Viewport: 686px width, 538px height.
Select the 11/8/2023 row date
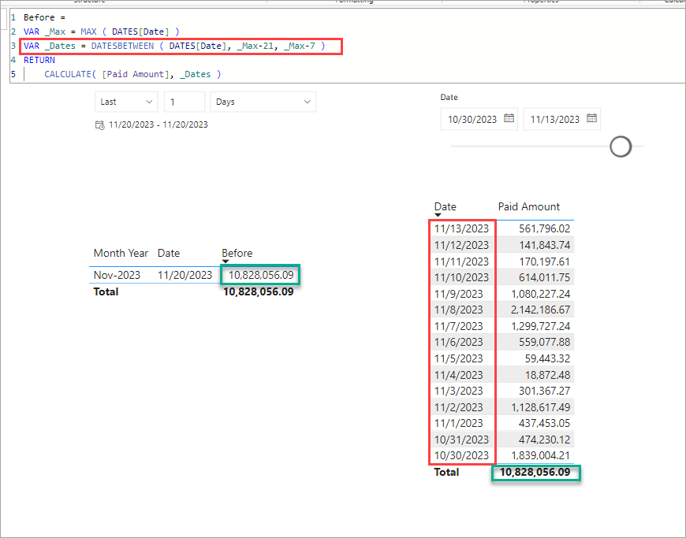pyautogui.click(x=458, y=310)
